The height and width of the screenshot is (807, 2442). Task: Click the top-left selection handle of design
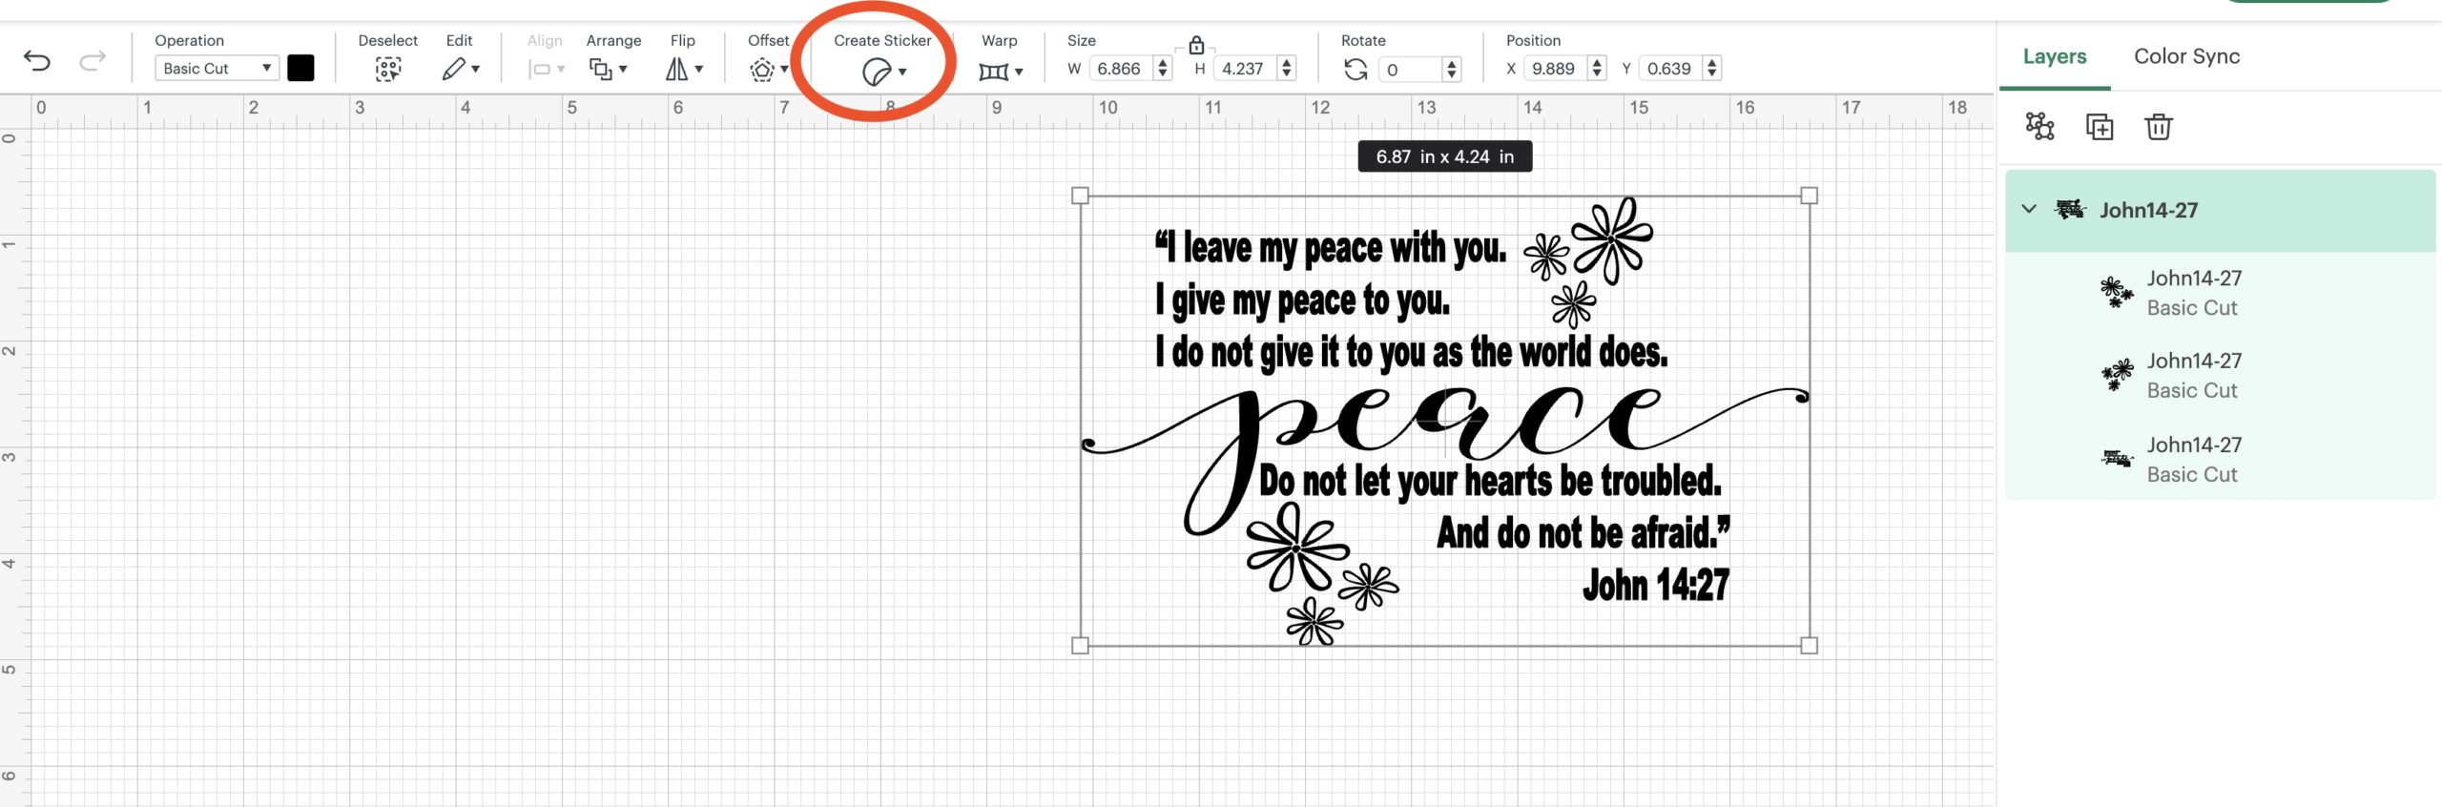pos(1080,196)
